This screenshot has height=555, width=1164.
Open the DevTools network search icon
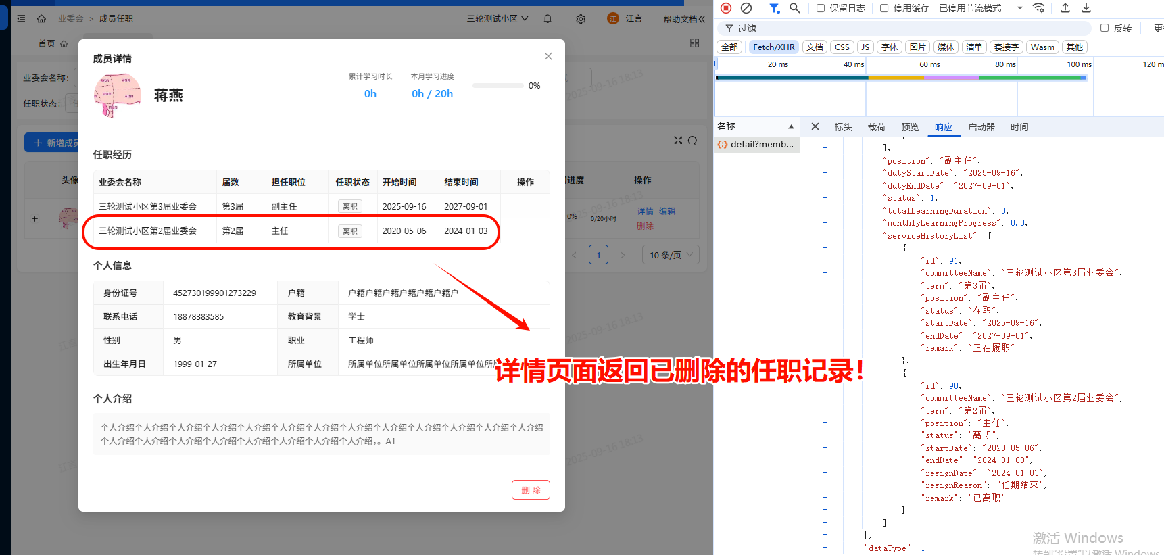(x=795, y=8)
